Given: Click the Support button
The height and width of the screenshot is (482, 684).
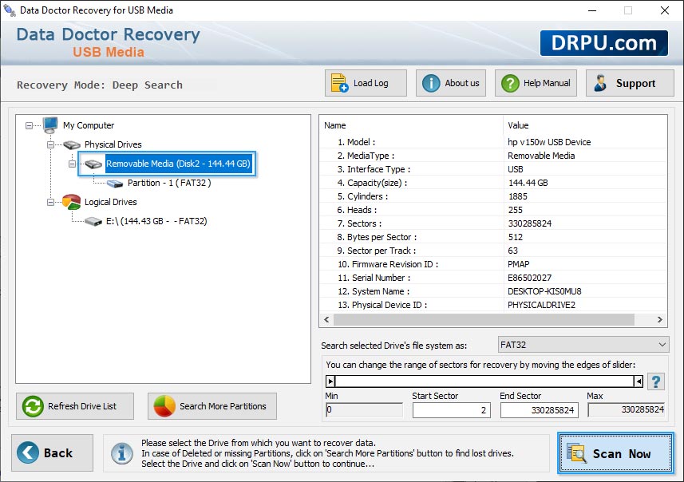Looking at the screenshot, I should [630, 83].
